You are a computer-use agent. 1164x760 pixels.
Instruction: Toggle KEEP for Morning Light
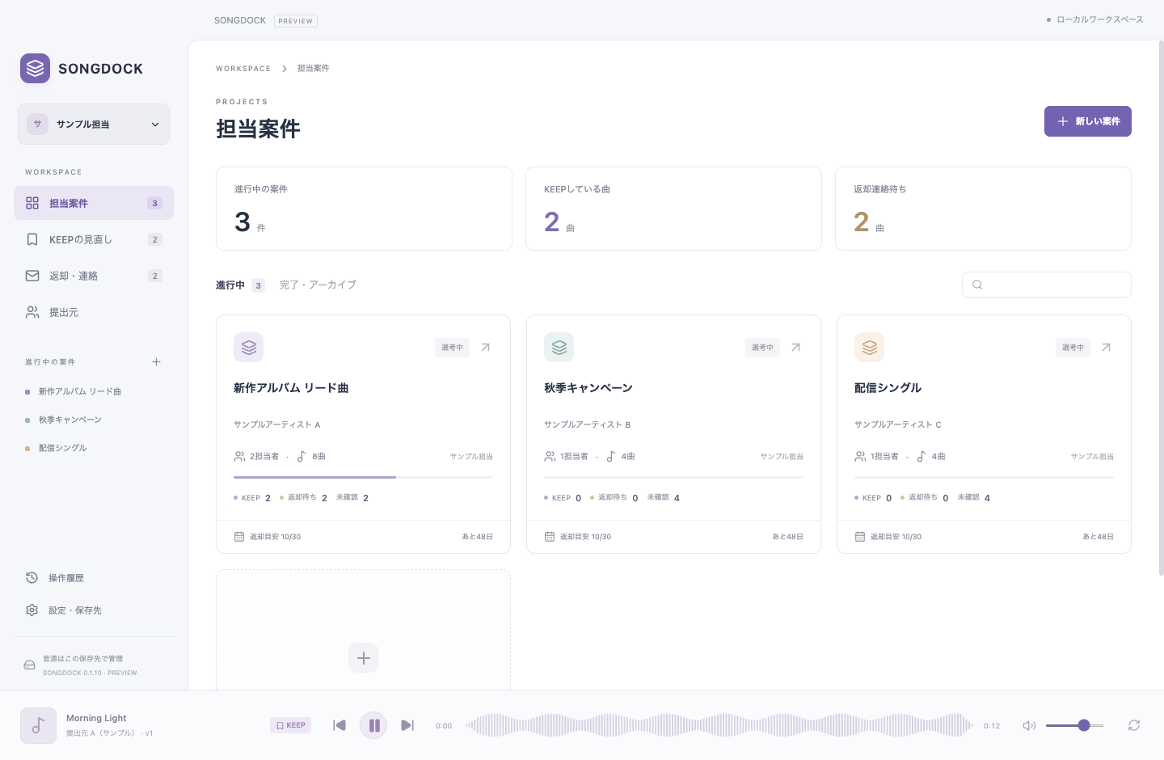coord(291,725)
